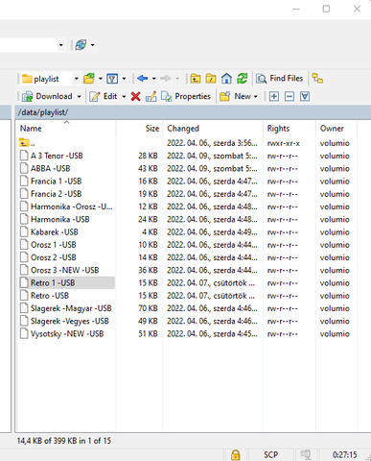Expand the open directory dropdown arrow
Image resolution: width=371 pixels, height=461 pixels.
coord(101,79)
